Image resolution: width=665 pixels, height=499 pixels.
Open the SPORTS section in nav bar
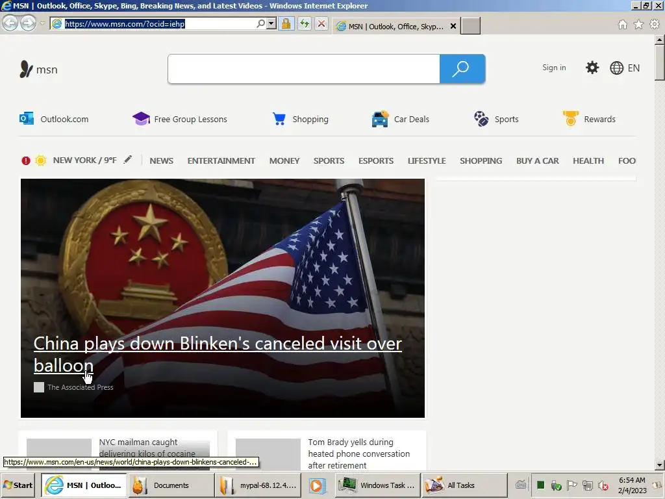point(329,161)
